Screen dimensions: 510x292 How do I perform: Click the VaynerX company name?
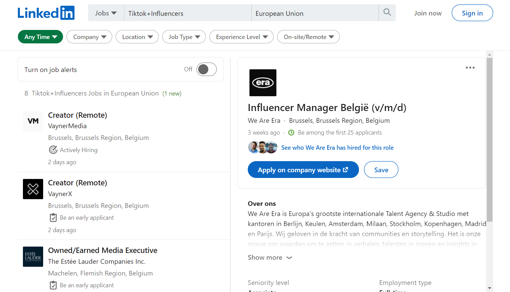60,194
